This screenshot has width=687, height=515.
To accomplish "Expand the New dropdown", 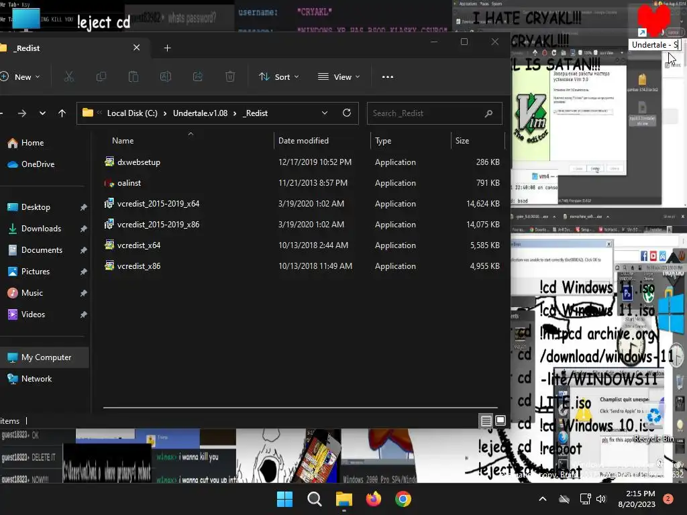I will point(20,76).
